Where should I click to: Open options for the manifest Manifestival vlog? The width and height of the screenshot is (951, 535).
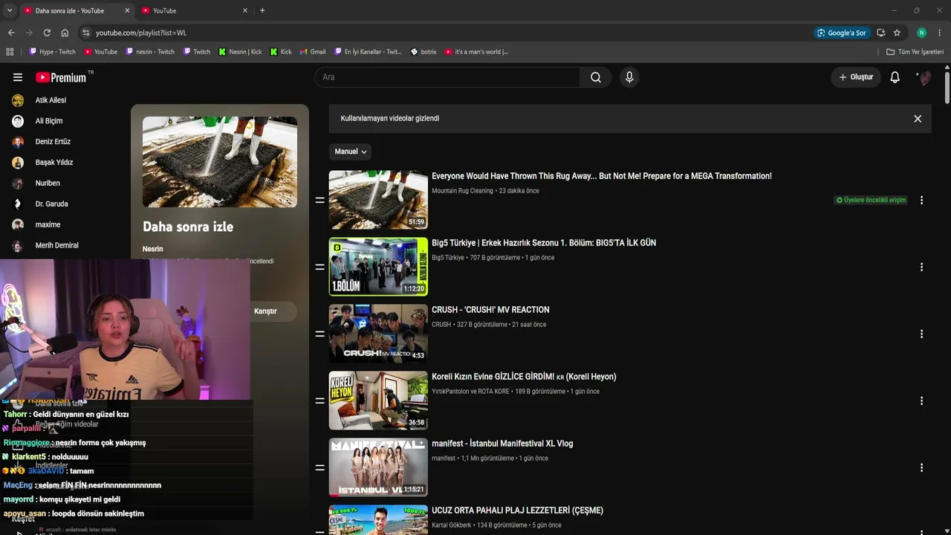point(921,467)
